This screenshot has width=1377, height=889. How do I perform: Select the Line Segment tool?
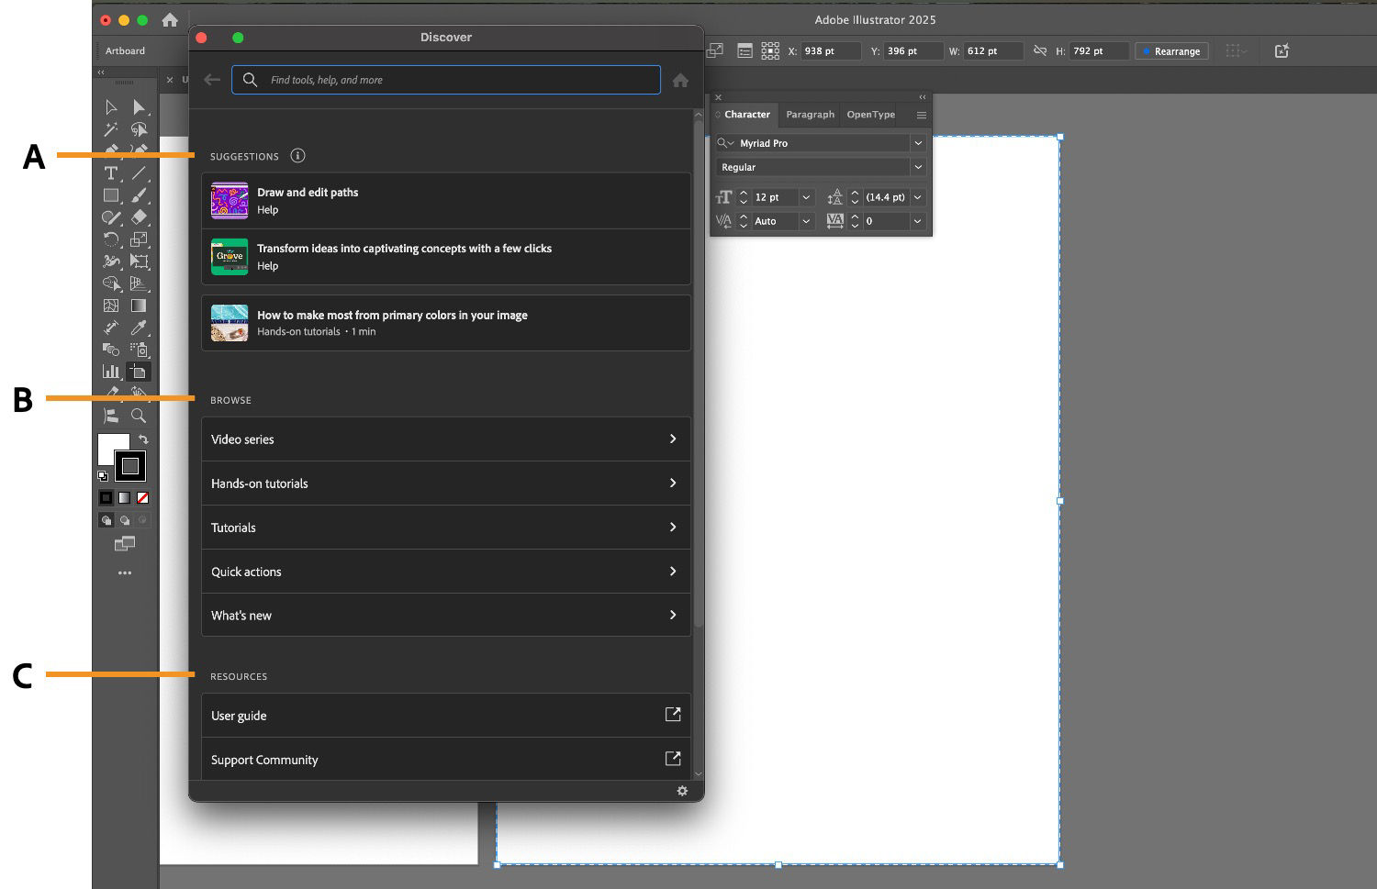(139, 173)
